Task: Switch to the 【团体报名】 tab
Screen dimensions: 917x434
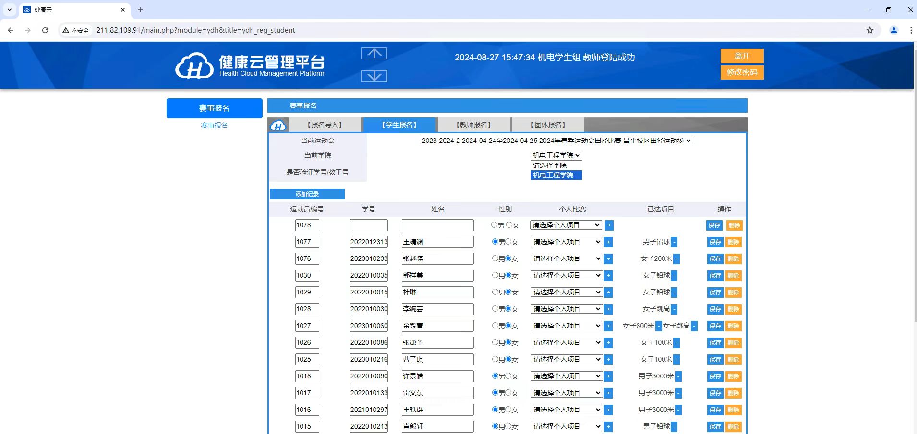Action: click(548, 125)
